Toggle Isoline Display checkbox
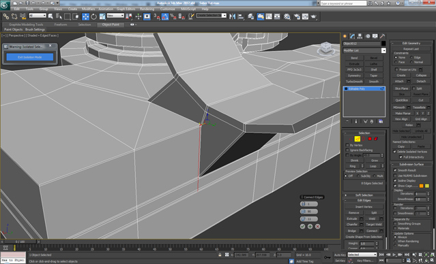The image size is (436, 264). pos(395,180)
